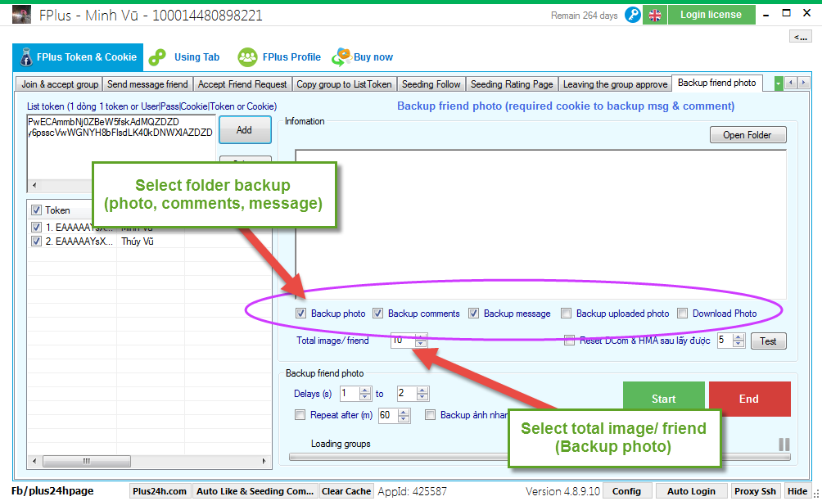Image resolution: width=822 pixels, height=501 pixels.
Task: Click the token list scrollbar right arrow
Action: 264,461
